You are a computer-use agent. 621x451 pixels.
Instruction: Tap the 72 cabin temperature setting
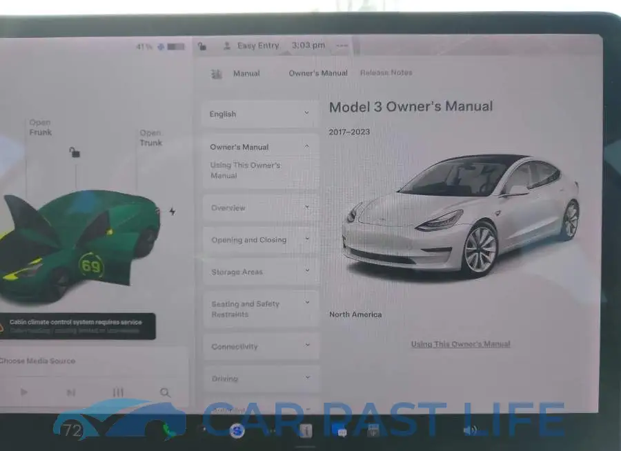tap(72, 430)
